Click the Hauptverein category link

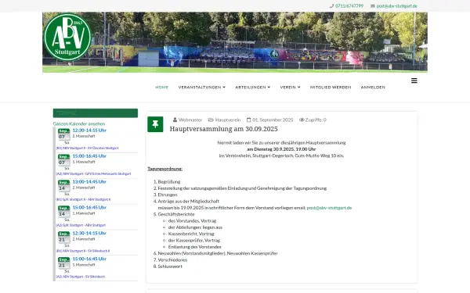228,120
